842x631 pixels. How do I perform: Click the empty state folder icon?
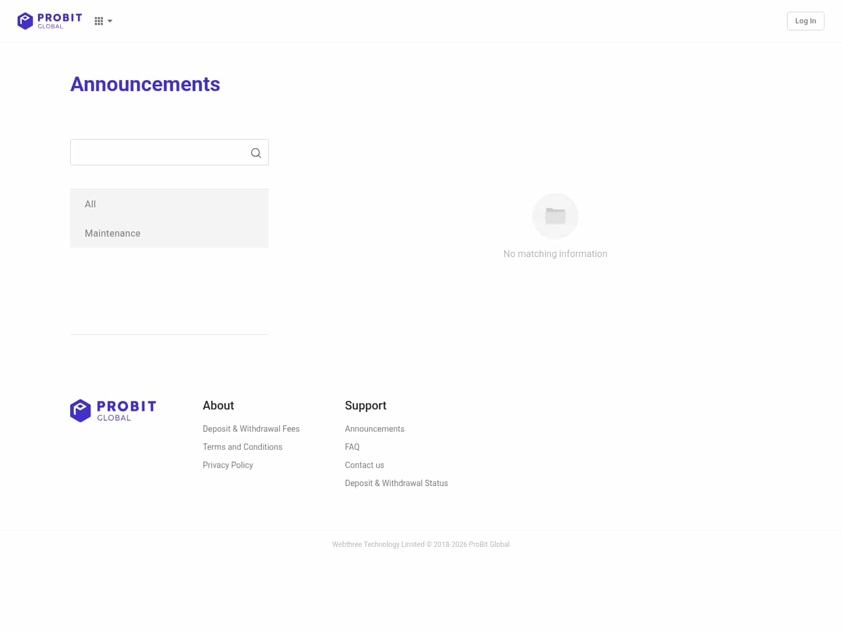(x=555, y=216)
